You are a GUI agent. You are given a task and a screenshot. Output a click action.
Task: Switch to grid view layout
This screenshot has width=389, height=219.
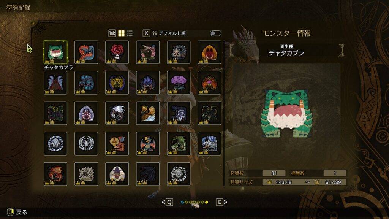tap(121, 33)
